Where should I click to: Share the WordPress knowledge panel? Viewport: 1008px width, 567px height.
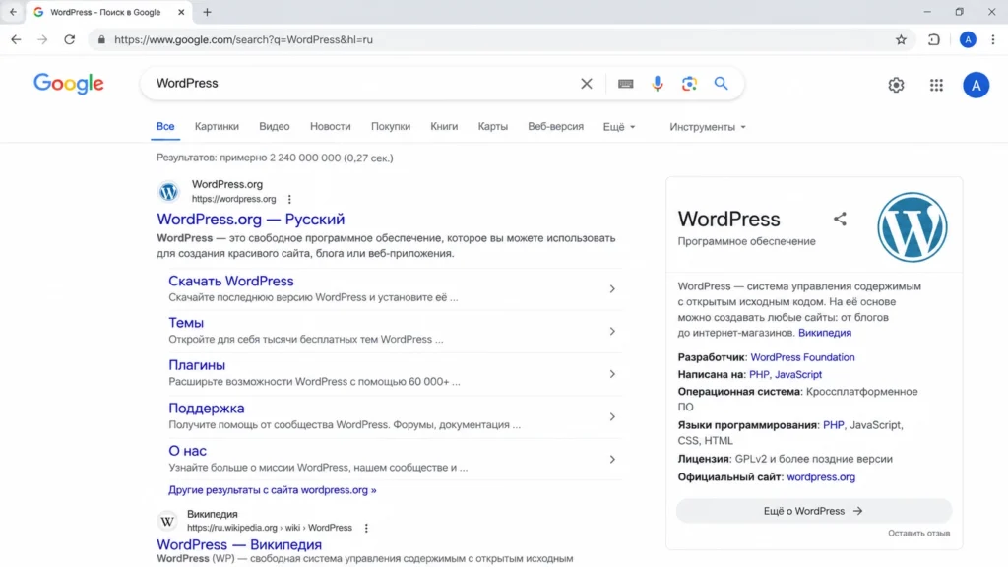tap(840, 220)
